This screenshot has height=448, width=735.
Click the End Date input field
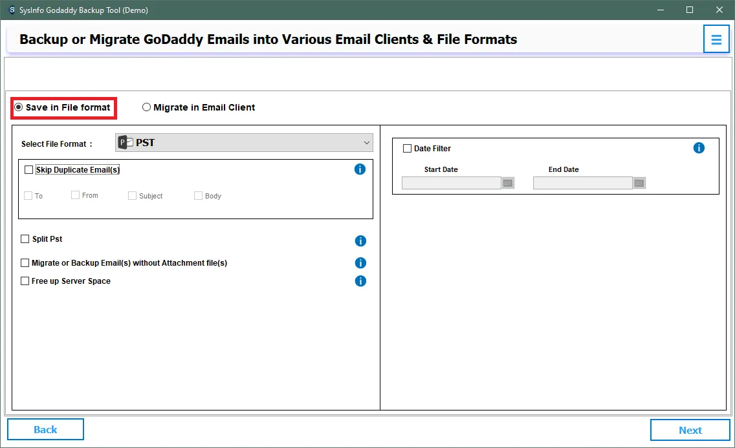582,184
